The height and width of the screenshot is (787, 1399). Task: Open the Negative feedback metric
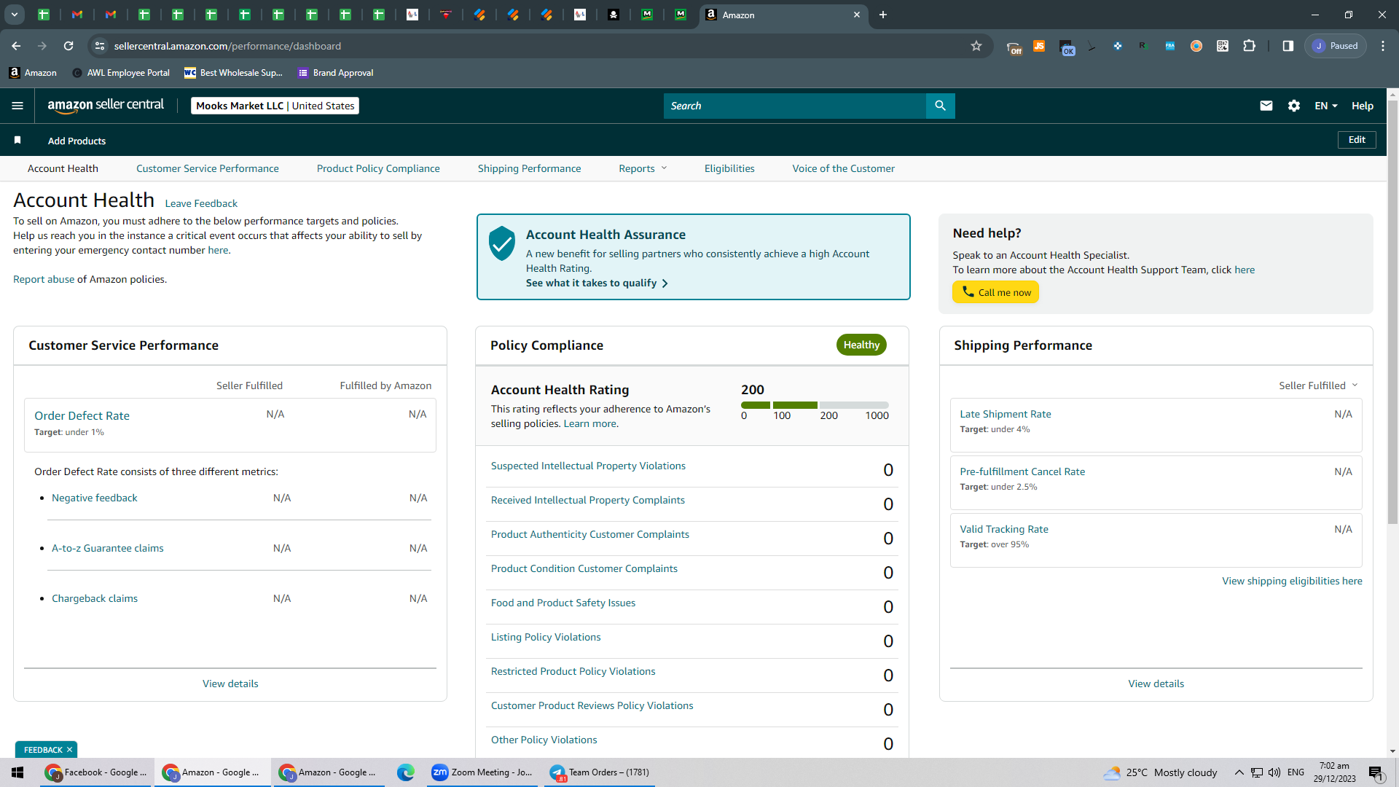click(95, 498)
